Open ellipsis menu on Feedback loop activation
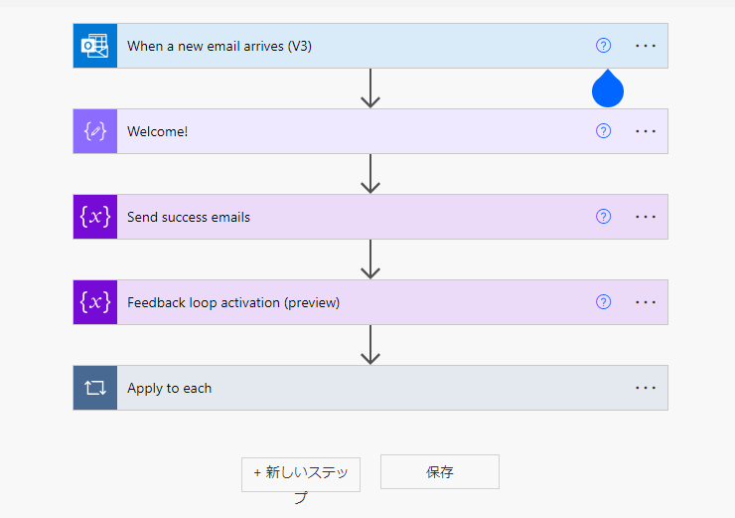 tap(646, 302)
